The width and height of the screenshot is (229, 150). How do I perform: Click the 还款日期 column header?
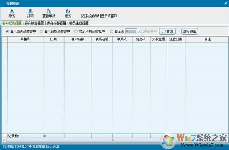point(176,39)
